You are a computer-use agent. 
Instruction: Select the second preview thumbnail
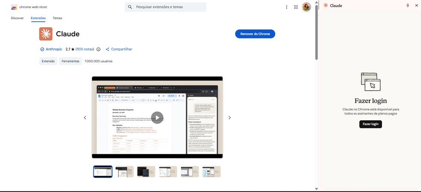click(x=125, y=171)
